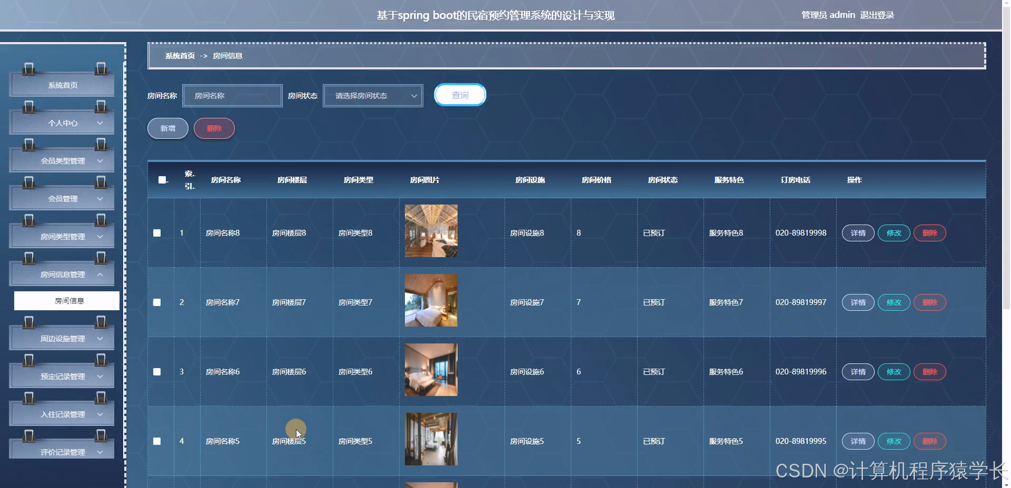Viewport: 1011px width, 488px height.
Task: Expand the 会员类型管理 sidebar menu
Action: (62, 161)
